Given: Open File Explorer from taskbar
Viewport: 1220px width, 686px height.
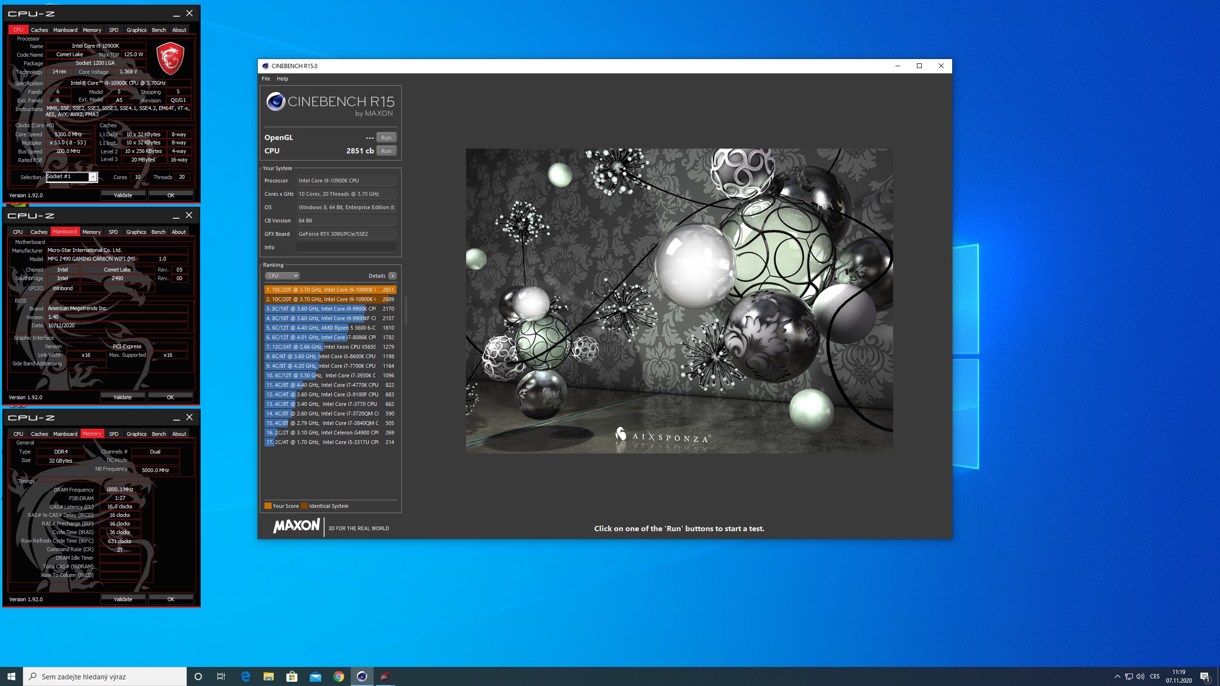Looking at the screenshot, I should [269, 676].
